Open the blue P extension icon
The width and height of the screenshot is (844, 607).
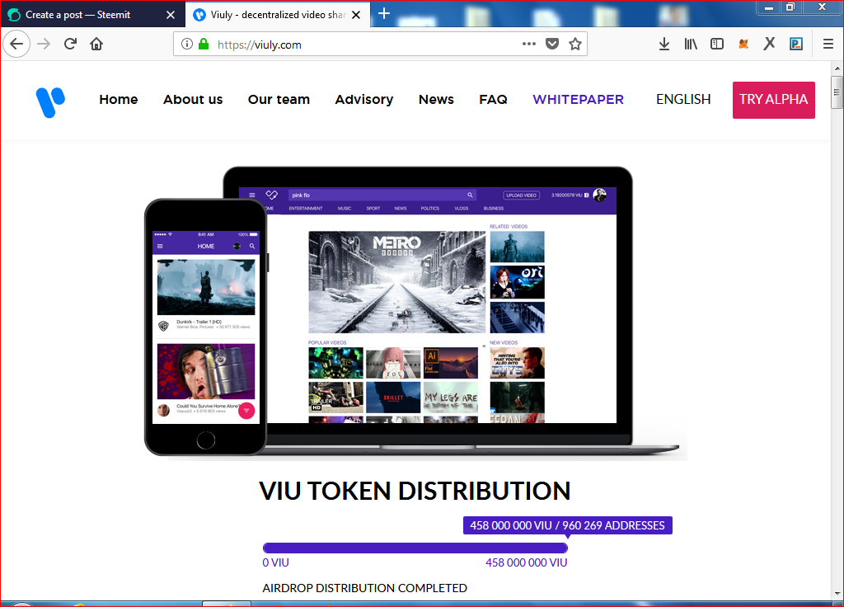click(x=796, y=45)
